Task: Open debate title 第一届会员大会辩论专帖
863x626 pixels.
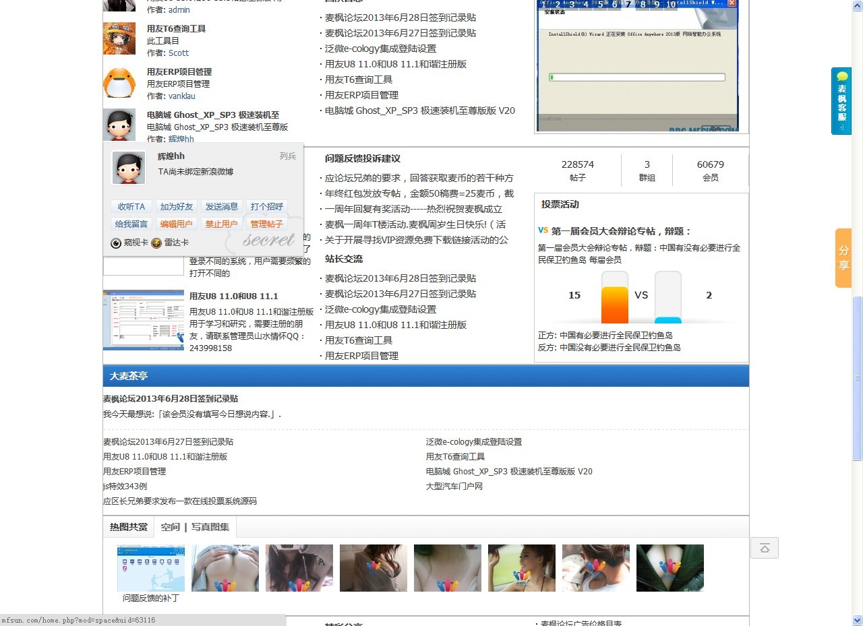Action: pyautogui.click(x=621, y=231)
